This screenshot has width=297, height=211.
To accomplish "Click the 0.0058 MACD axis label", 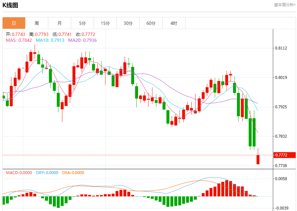I will coord(281,179).
